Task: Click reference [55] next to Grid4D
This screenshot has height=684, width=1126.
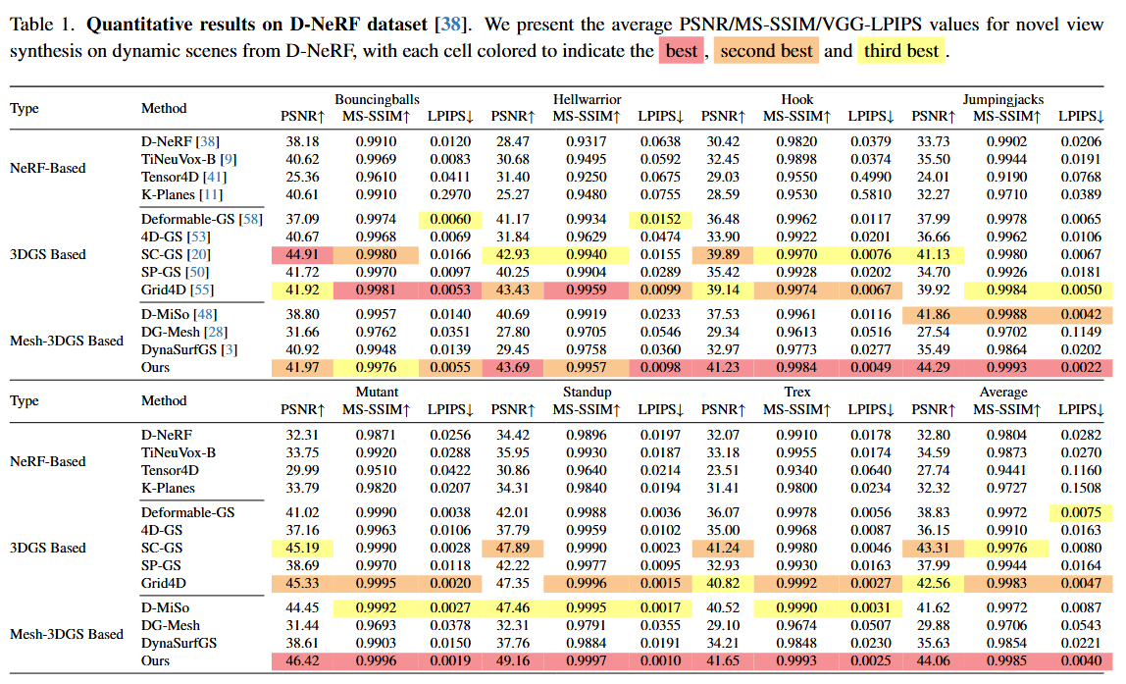Action: (x=204, y=289)
